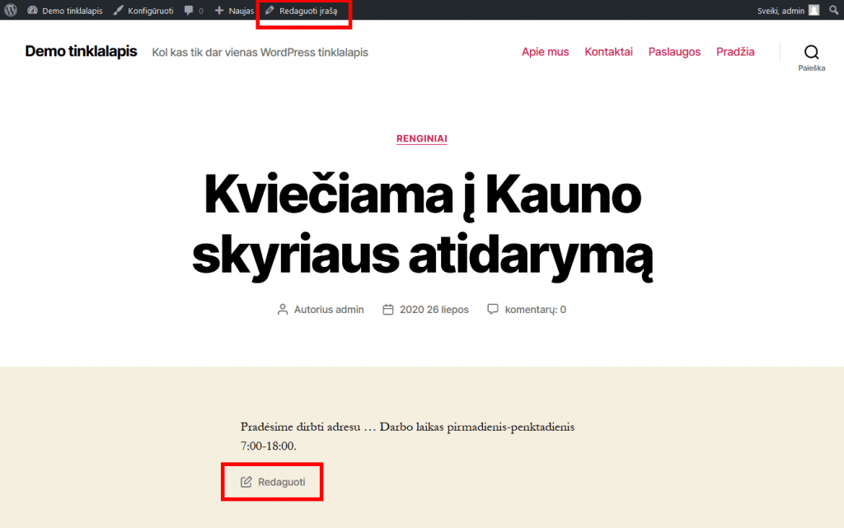Click the Konfigūruoti brush icon
The width and height of the screenshot is (844, 528).
pos(119,10)
